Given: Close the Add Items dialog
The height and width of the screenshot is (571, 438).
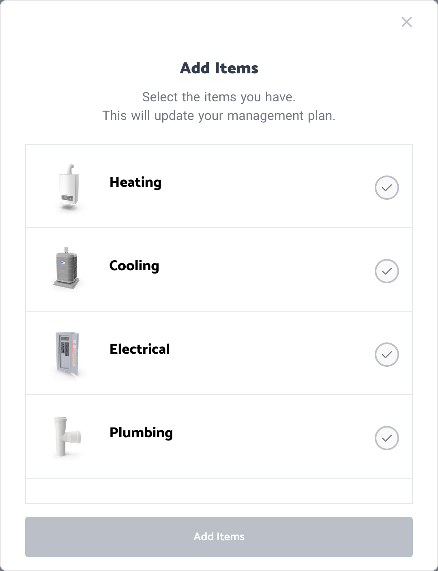Looking at the screenshot, I should coord(407,22).
